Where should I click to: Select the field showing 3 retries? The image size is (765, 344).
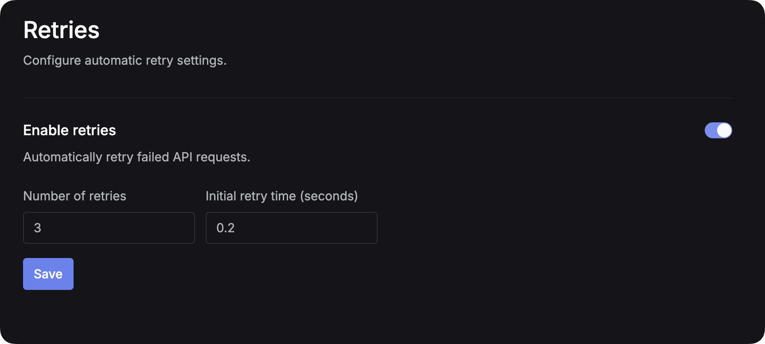coord(109,228)
